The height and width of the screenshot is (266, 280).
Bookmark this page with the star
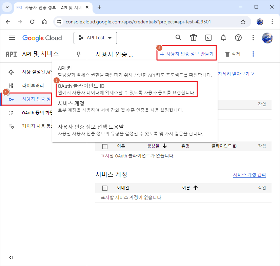tap(243, 22)
